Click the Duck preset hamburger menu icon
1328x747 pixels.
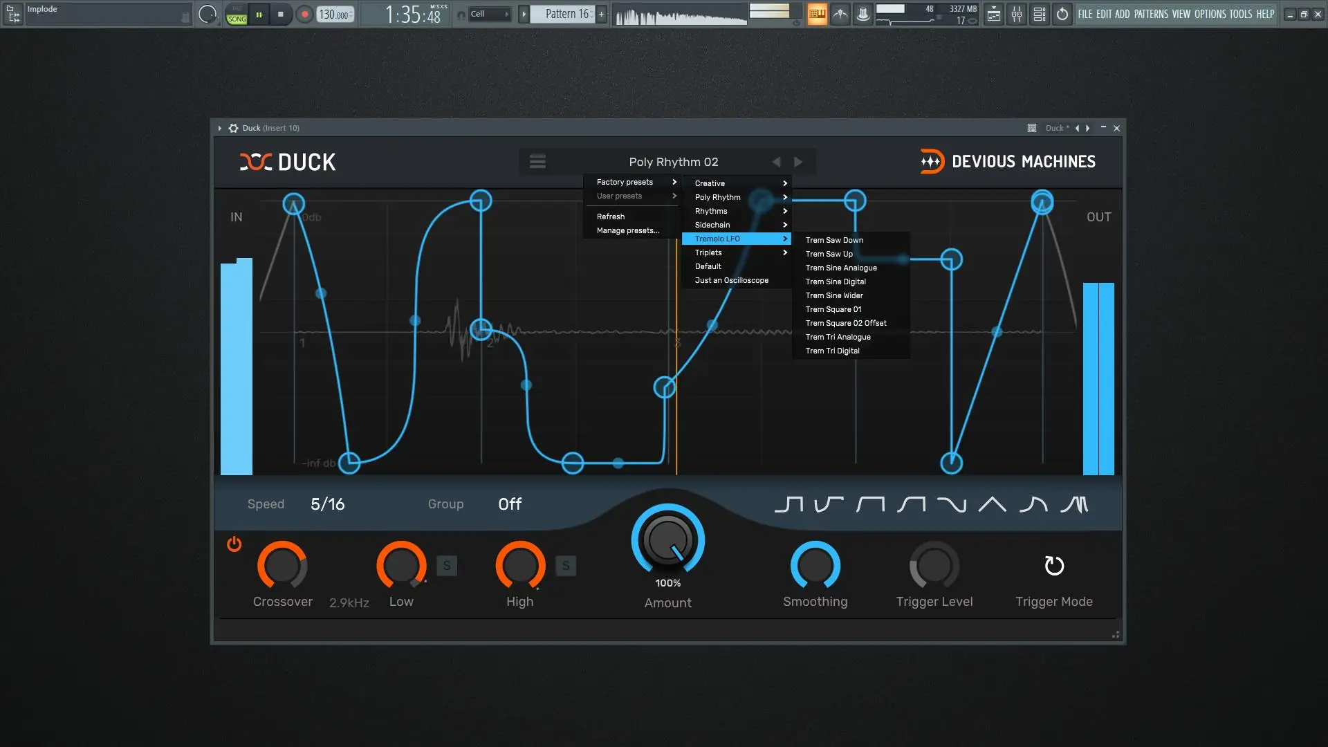[537, 161]
